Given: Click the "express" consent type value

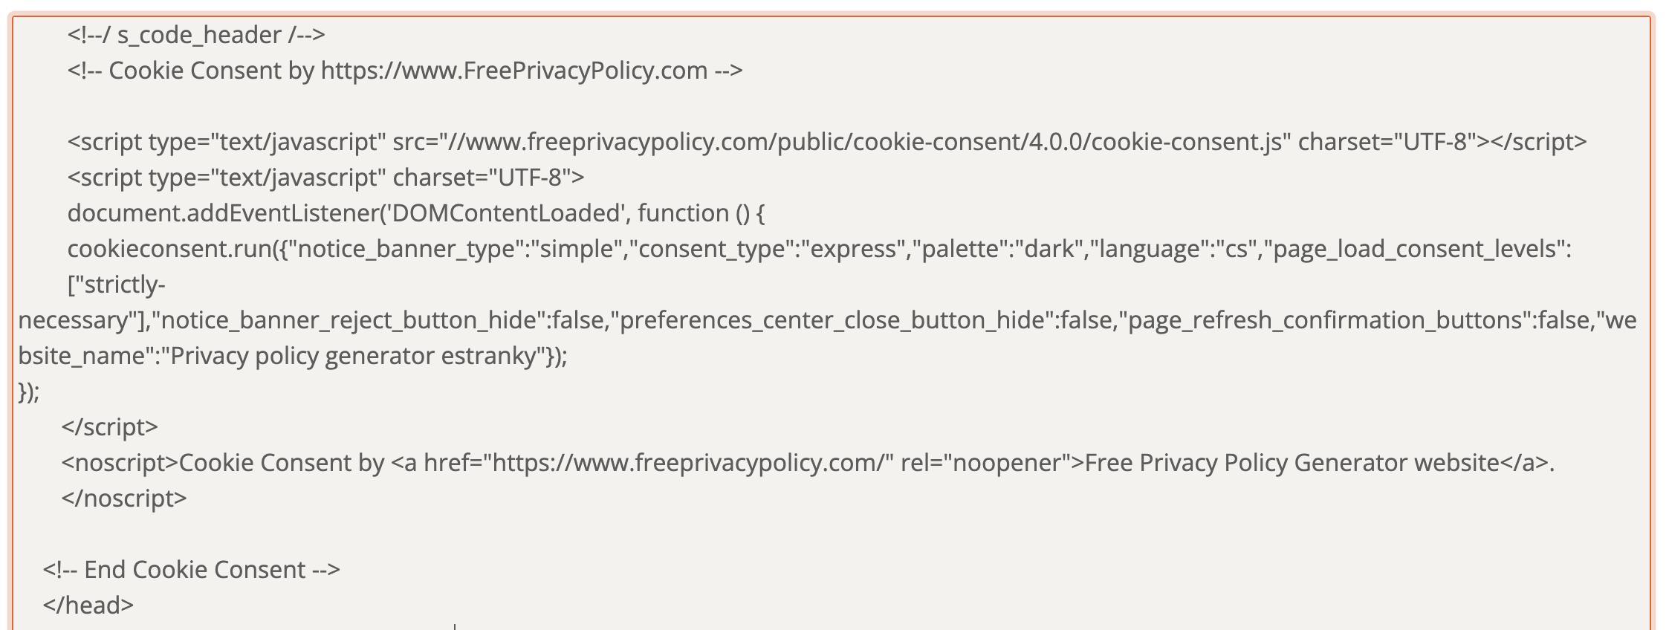Looking at the screenshot, I should (852, 249).
